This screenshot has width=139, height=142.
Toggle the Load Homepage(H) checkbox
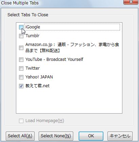21,121
